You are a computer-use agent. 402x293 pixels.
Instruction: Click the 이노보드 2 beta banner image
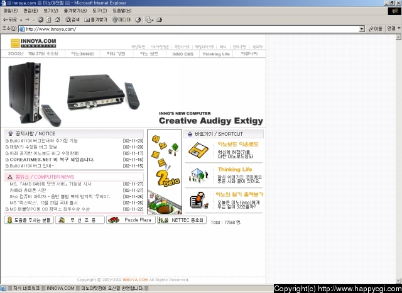[x=165, y=172]
